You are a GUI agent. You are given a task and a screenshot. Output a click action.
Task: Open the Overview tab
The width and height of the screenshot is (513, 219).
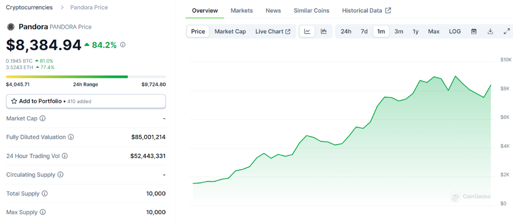point(205,11)
